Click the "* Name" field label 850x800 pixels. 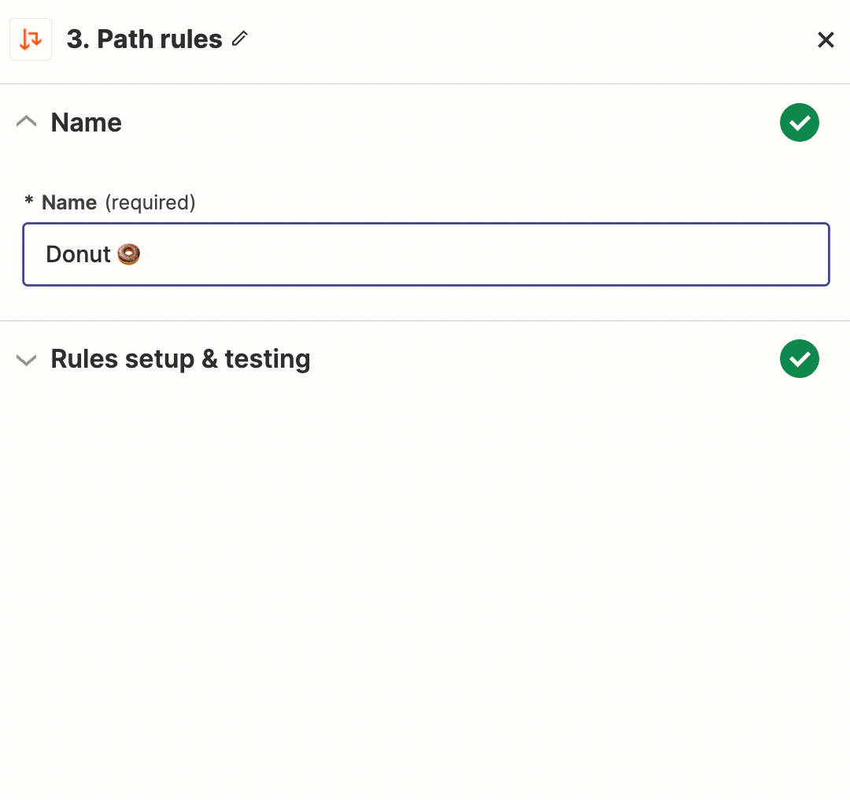[x=68, y=202]
